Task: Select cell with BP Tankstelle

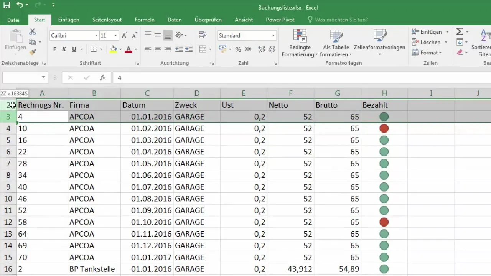Action: [94, 269]
